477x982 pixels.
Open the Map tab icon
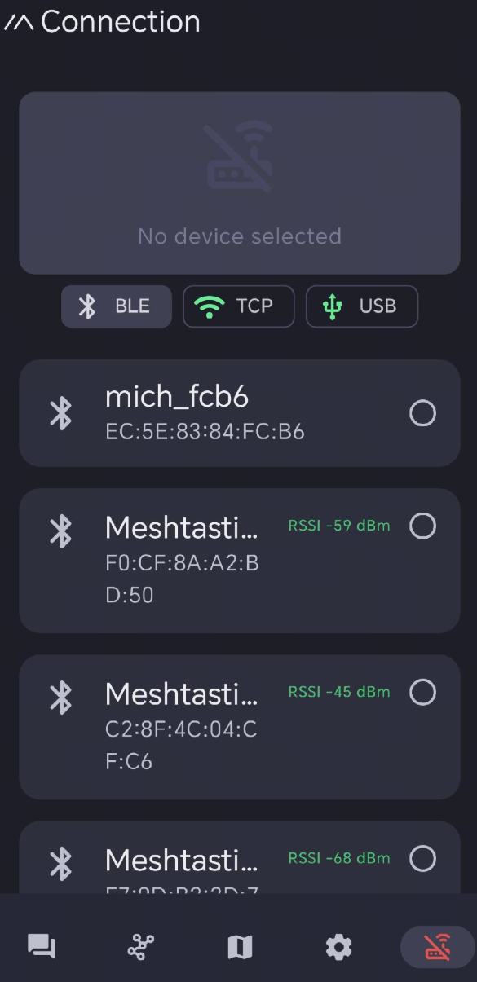[x=240, y=947]
